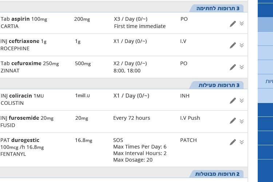Viewport: 273px width, 182px height.
Task: Expand ceftriaxone row with double chevron
Action: (x=242, y=45)
